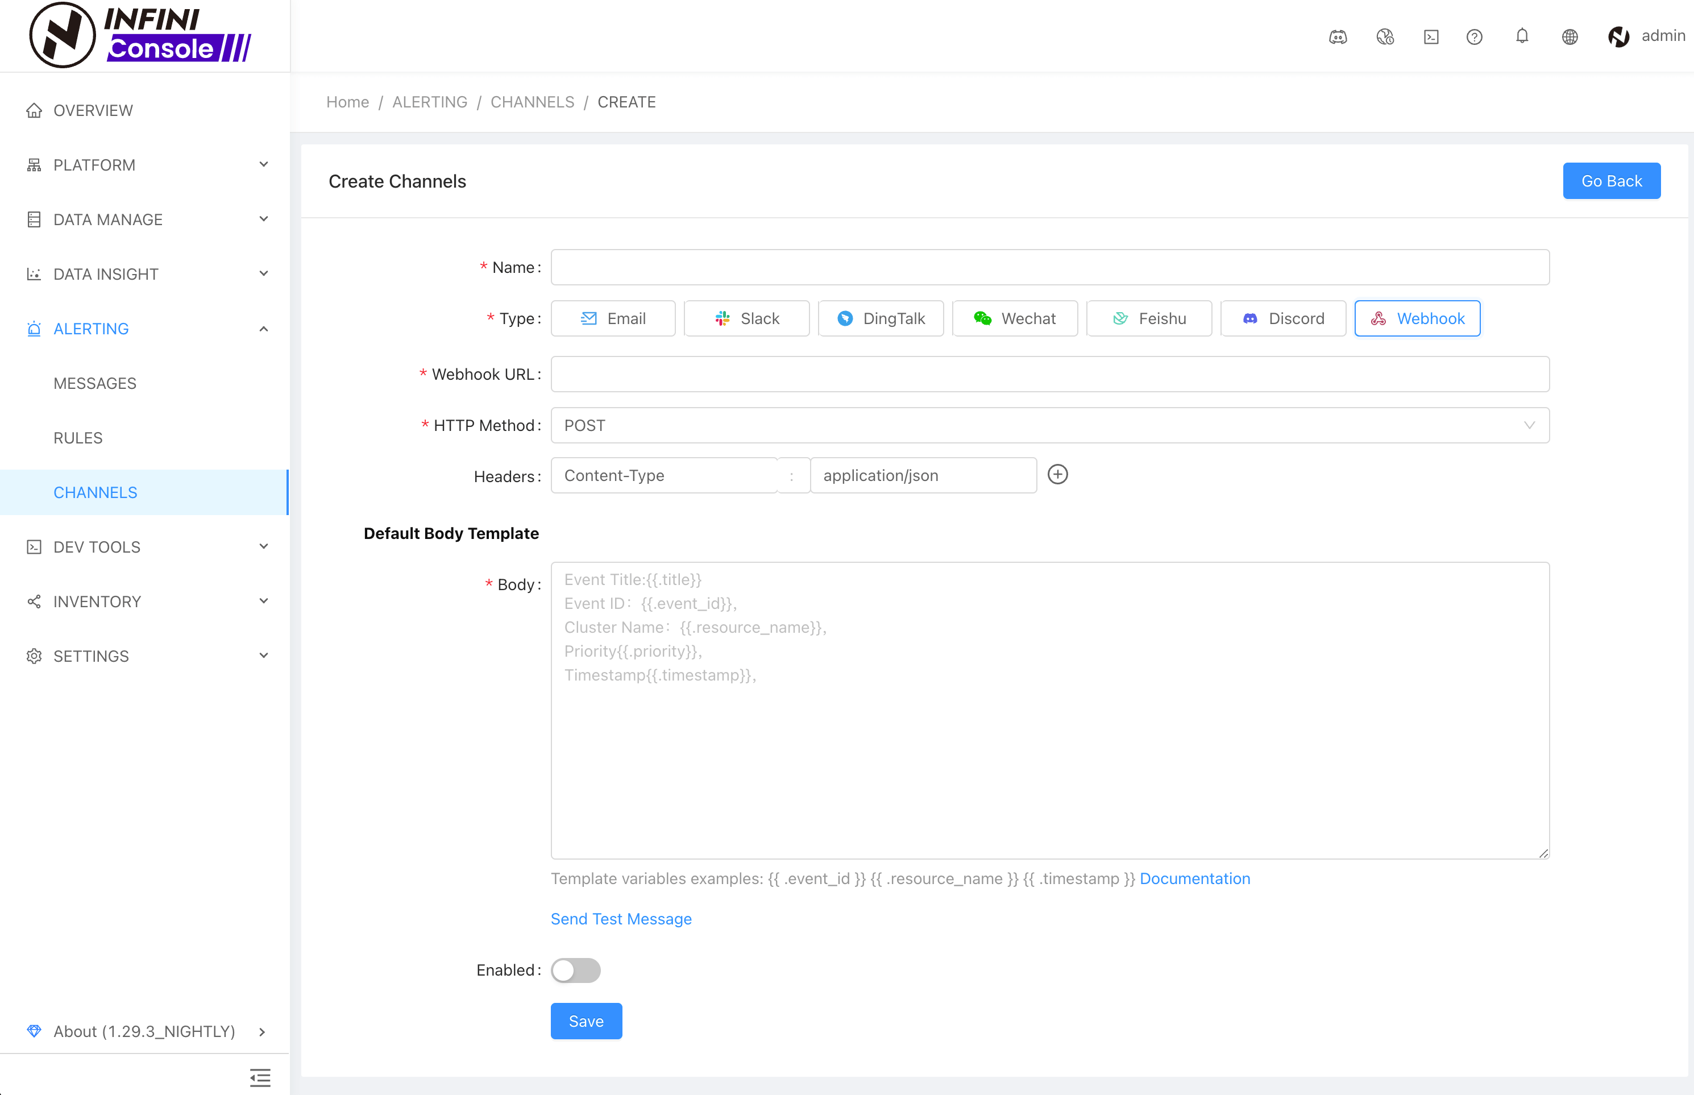Viewport: 1694px width, 1095px height.
Task: Open the HTTP Method POST dropdown
Action: [x=1049, y=425]
